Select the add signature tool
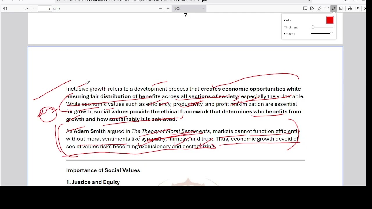The width and height of the screenshot is (372, 209). pos(312,9)
